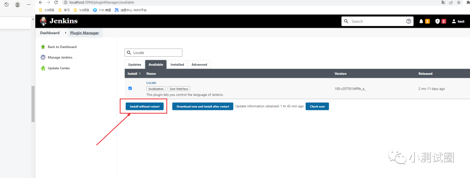The width and height of the screenshot is (470, 178).
Task: Click version text 180.v207501dff9b_a_
Action: 350,89
